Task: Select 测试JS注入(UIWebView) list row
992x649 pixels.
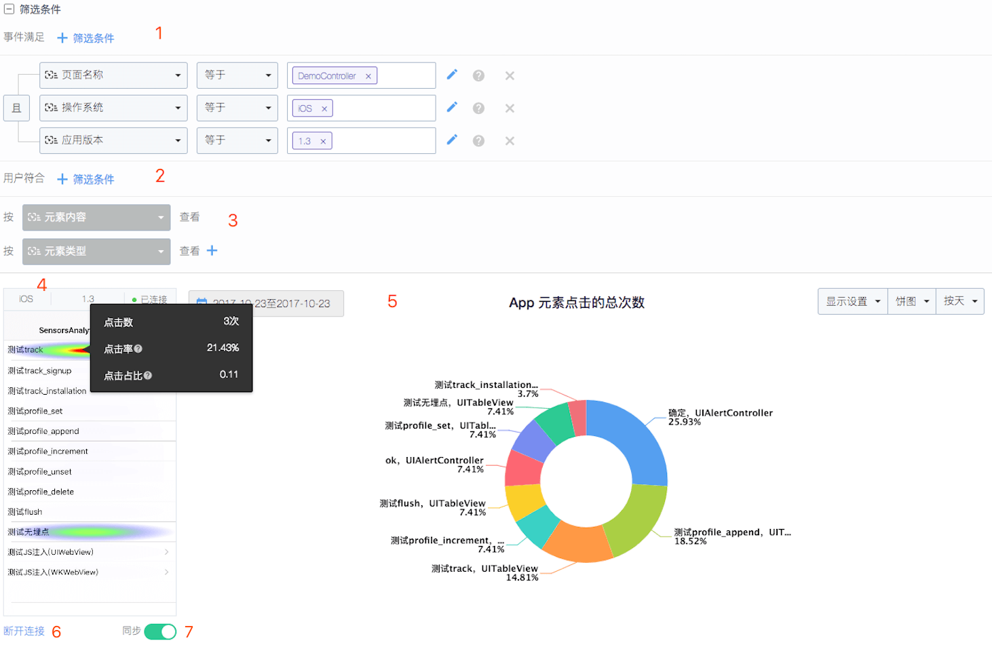Action: (90, 552)
